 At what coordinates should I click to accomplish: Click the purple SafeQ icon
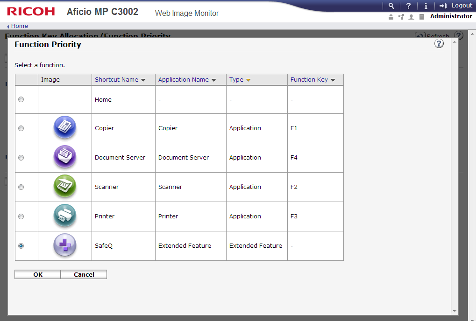point(64,245)
